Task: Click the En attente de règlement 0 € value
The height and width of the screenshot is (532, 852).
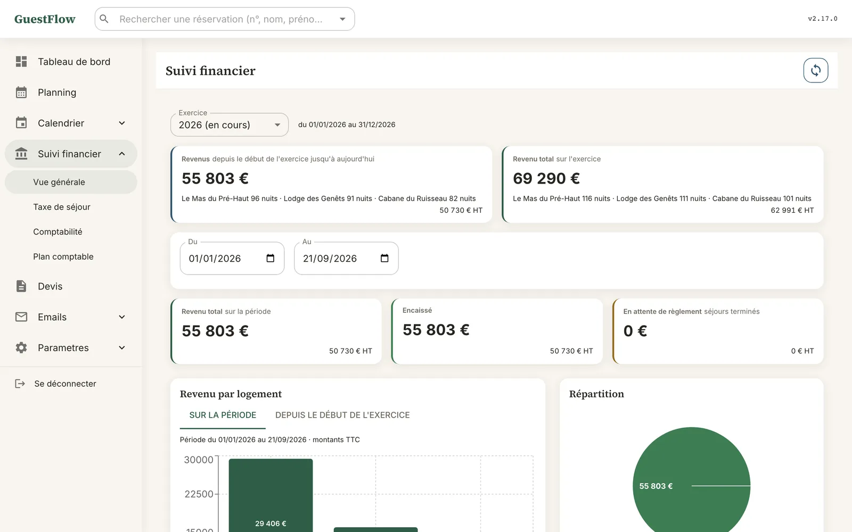Action: tap(635, 331)
